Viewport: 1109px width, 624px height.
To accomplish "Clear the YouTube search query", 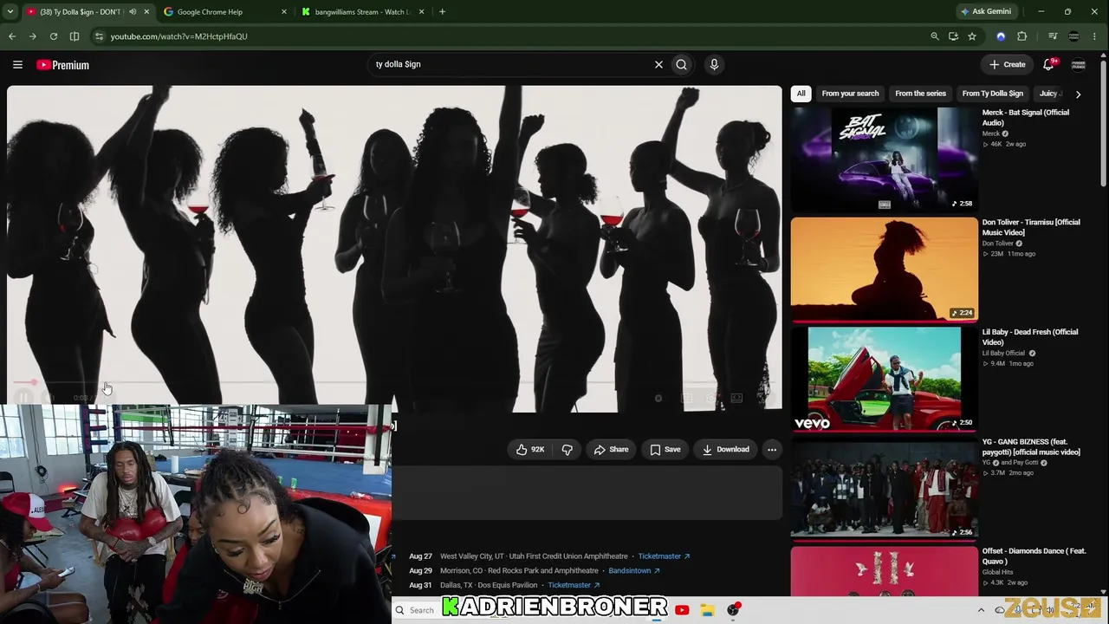I will [658, 64].
